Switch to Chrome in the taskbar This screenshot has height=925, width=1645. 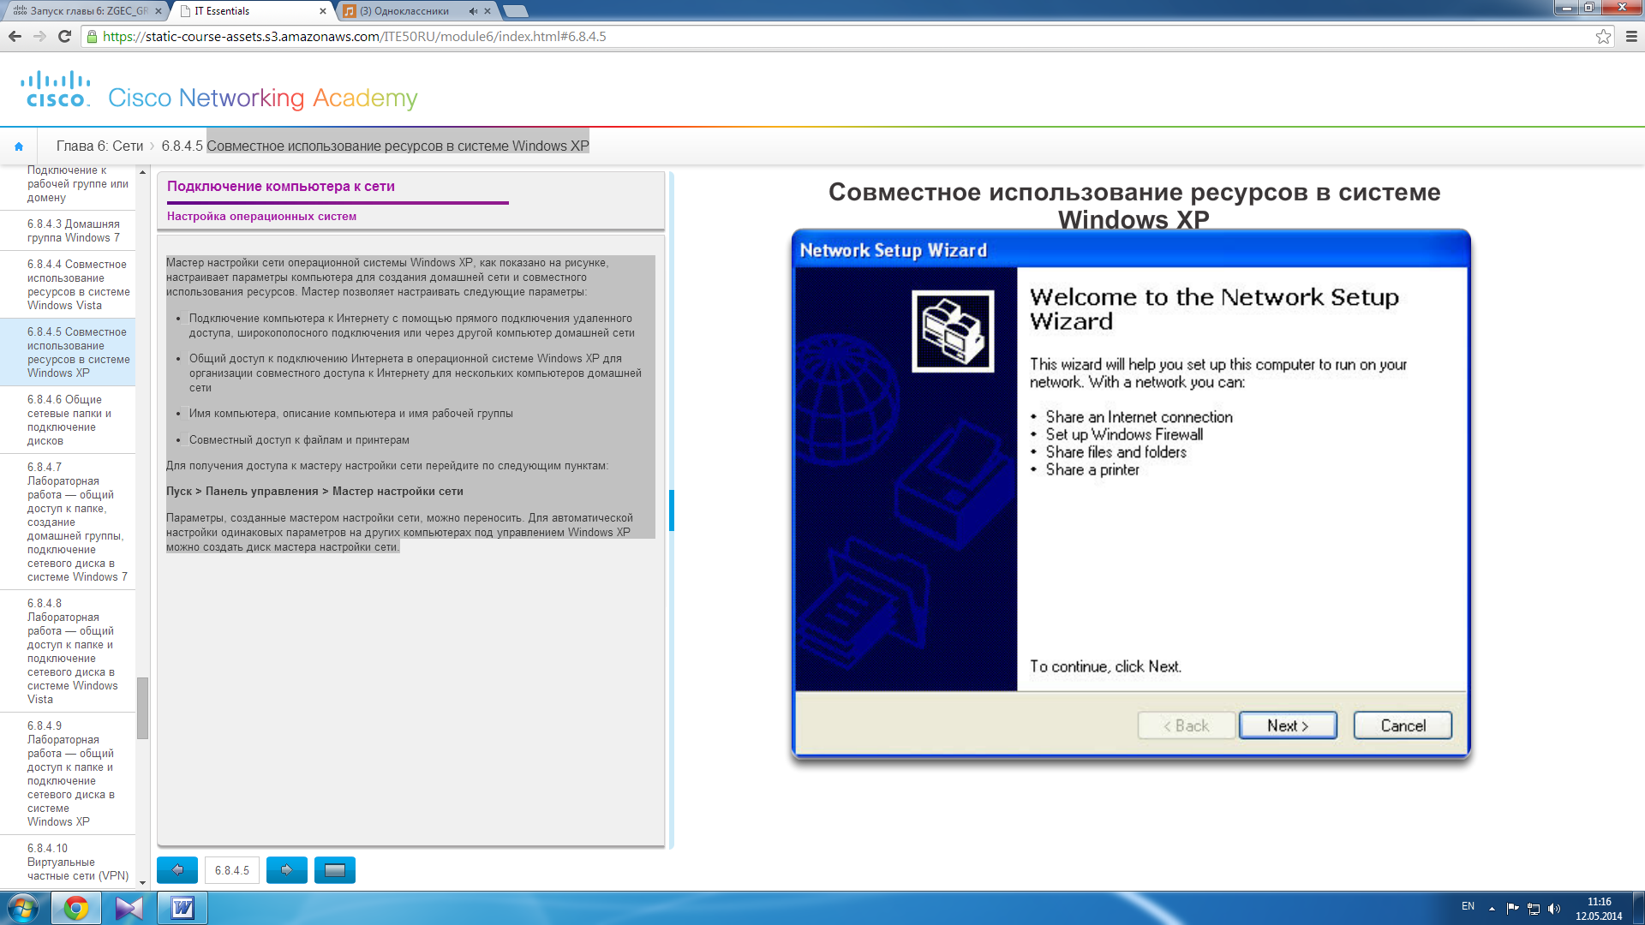point(76,908)
